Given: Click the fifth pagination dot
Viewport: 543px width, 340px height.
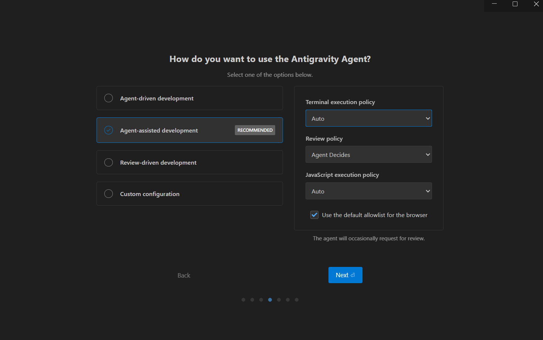Looking at the screenshot, I should (x=279, y=300).
